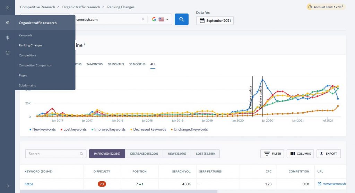Toggle Decreased keywords legend series
This screenshot has width=355, height=193.
tap(148, 129)
